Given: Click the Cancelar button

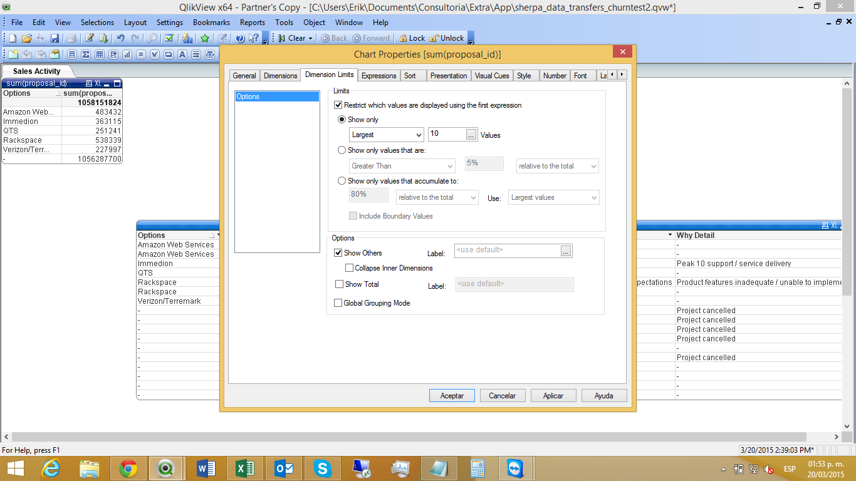Looking at the screenshot, I should 503,396.
